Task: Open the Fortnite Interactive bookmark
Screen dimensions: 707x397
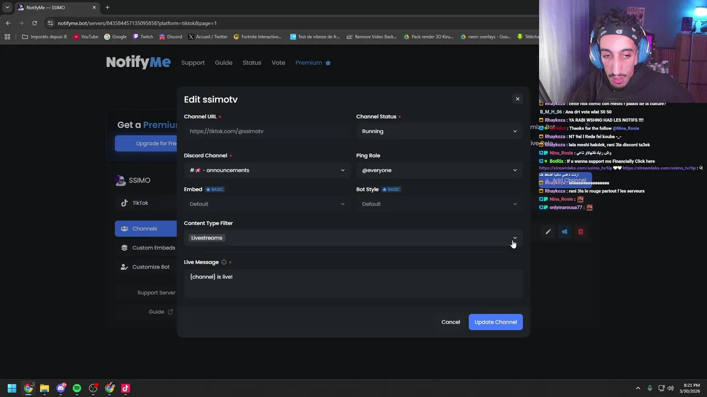Action: [257, 37]
